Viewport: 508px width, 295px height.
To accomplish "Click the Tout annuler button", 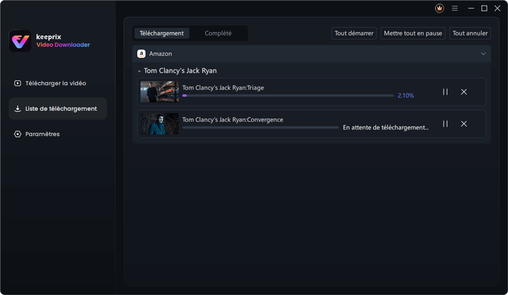I will point(470,33).
